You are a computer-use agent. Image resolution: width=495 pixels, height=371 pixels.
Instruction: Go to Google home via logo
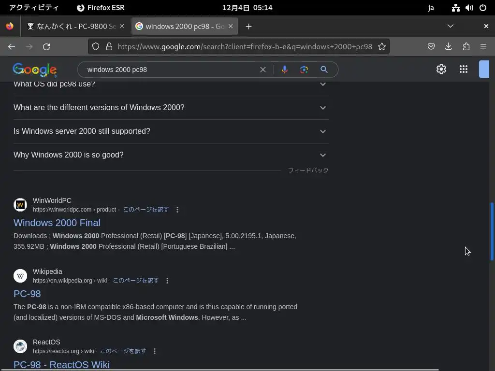(x=35, y=70)
